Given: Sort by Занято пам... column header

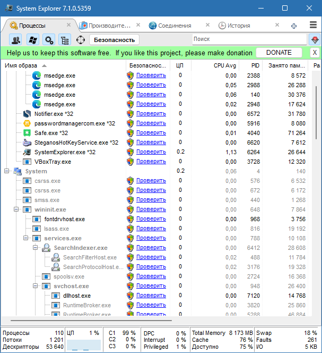Looking at the screenshot, I should coord(286,65).
